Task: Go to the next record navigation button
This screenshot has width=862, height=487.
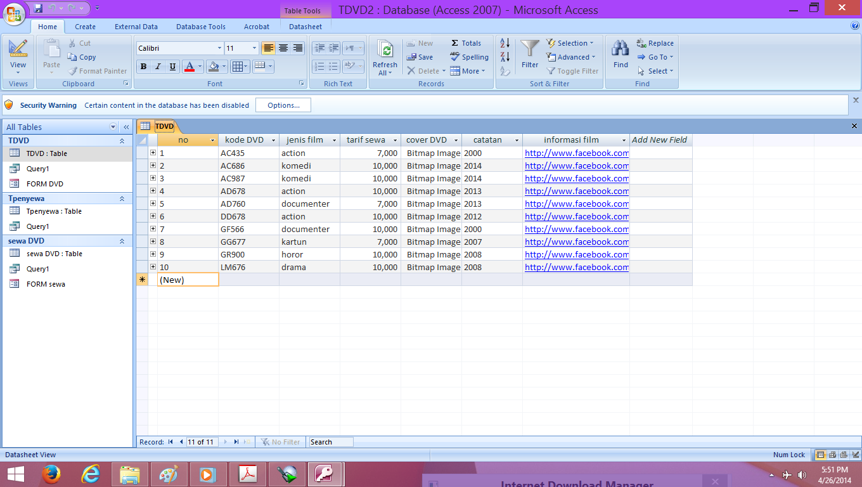Action: pyautogui.click(x=226, y=442)
